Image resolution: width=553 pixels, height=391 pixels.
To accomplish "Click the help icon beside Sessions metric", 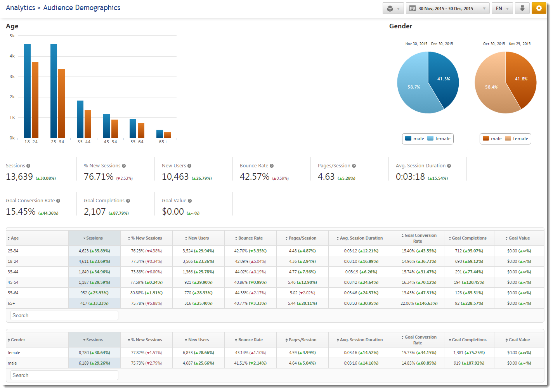I will (x=28, y=166).
